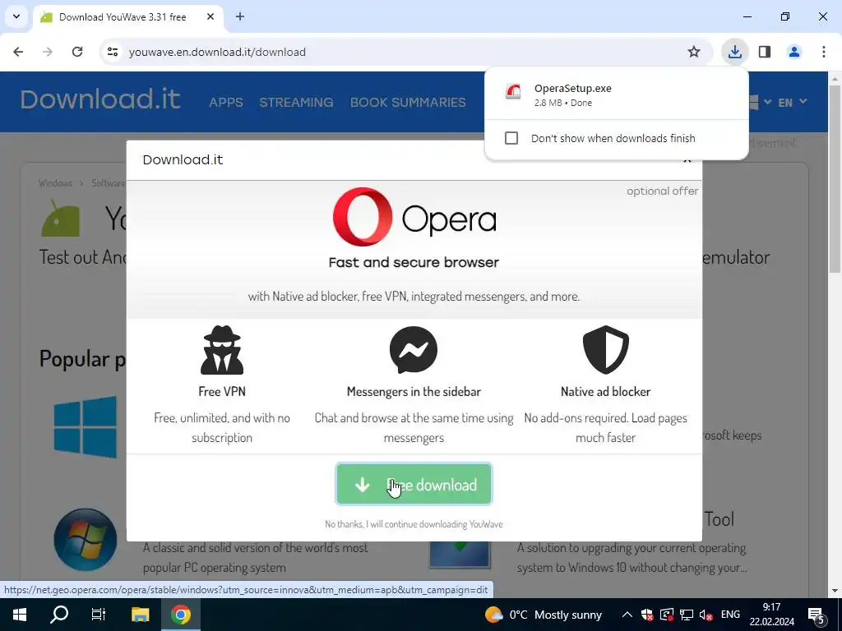Select the Download YouWave 3.31 free tab
This screenshot has height=631, width=842.
tap(127, 16)
